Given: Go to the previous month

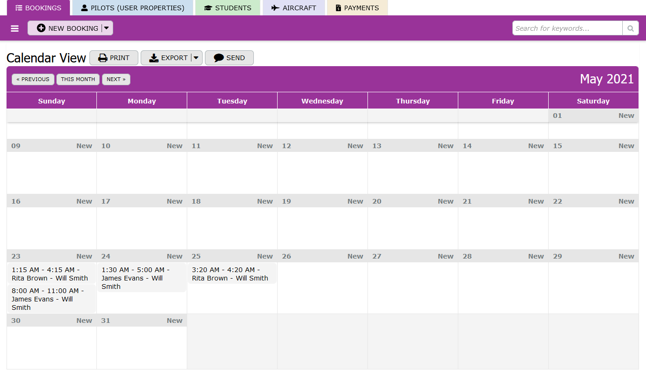Looking at the screenshot, I should pos(33,79).
